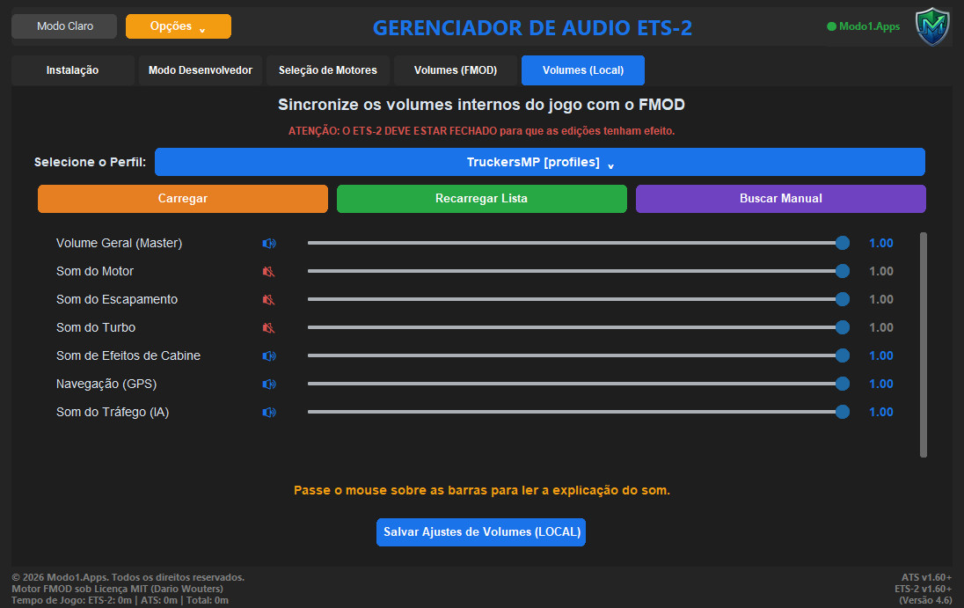Click the Navegação (GPS) label
The height and width of the screenshot is (608, 964).
(x=106, y=384)
